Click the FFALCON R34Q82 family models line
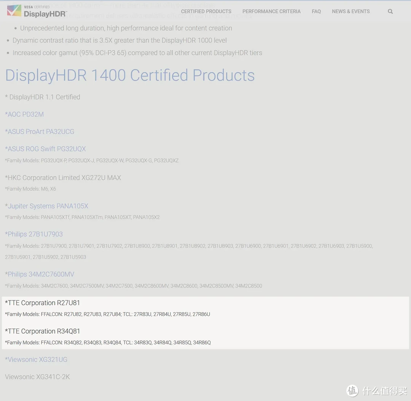 [x=108, y=342]
